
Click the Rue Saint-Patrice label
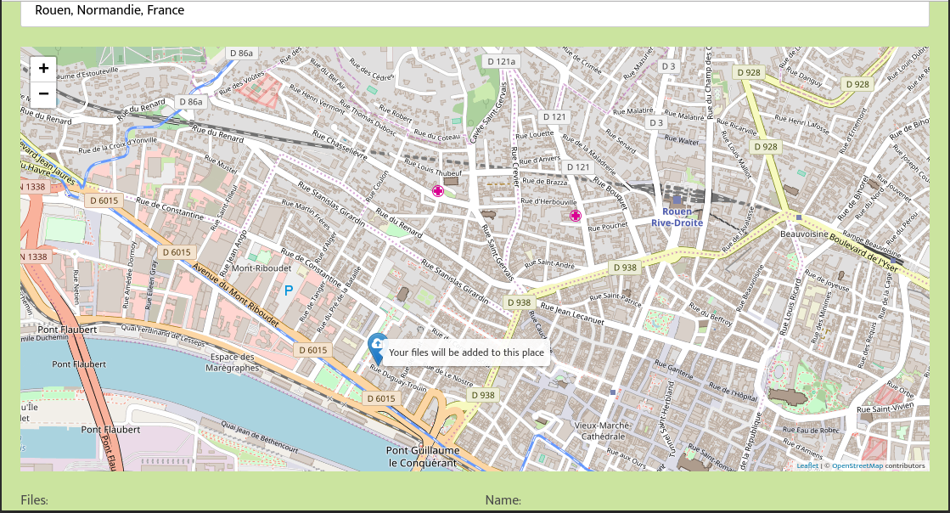tap(615, 299)
